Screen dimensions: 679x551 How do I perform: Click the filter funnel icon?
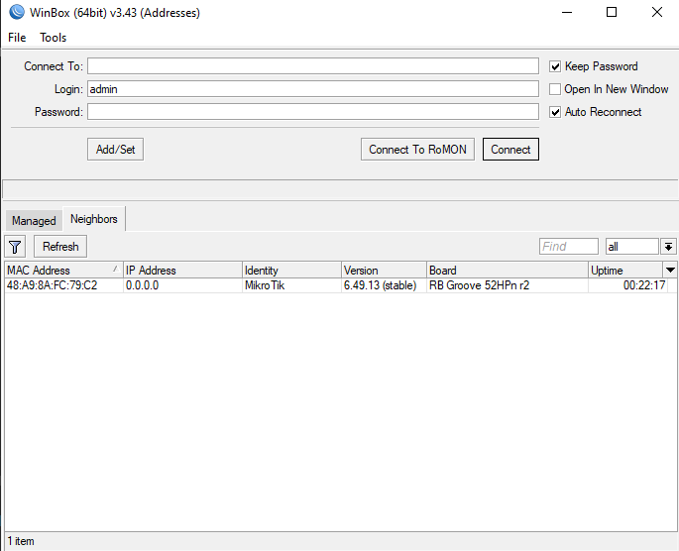pos(16,247)
